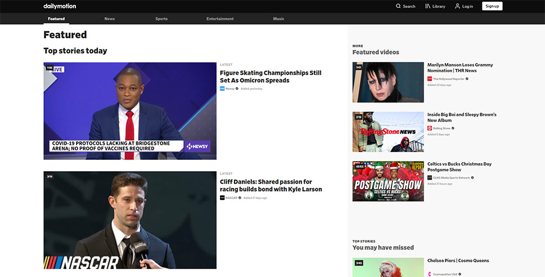Click the Log in text
This screenshot has height=277, width=545.
[x=467, y=6]
